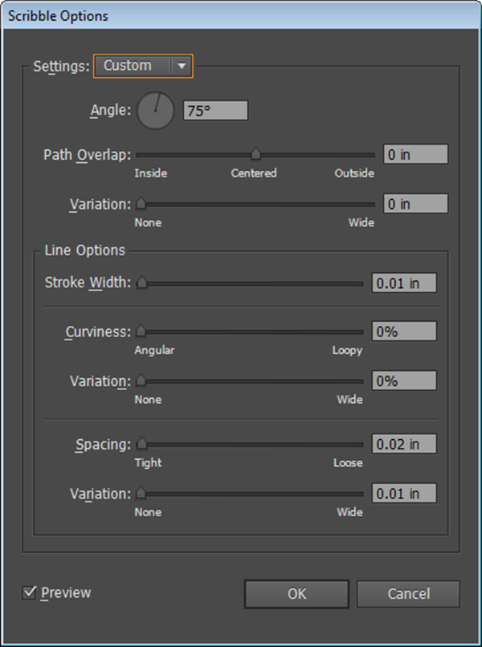
Task: Click the Path Overlap slider handle
Action: pos(255,154)
